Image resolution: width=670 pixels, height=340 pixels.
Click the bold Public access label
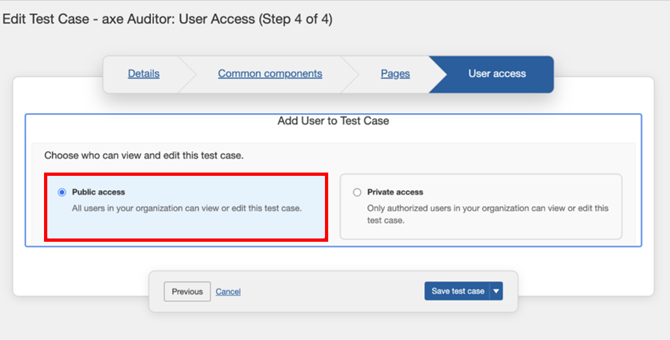[98, 192]
